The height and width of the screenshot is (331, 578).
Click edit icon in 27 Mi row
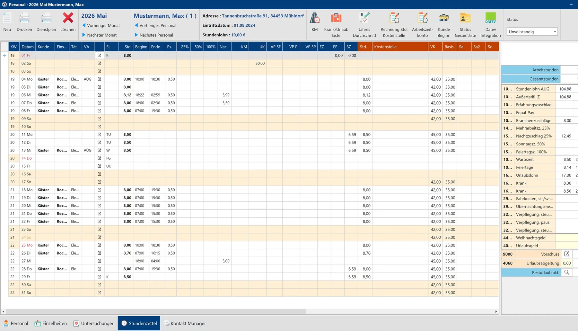point(100,261)
